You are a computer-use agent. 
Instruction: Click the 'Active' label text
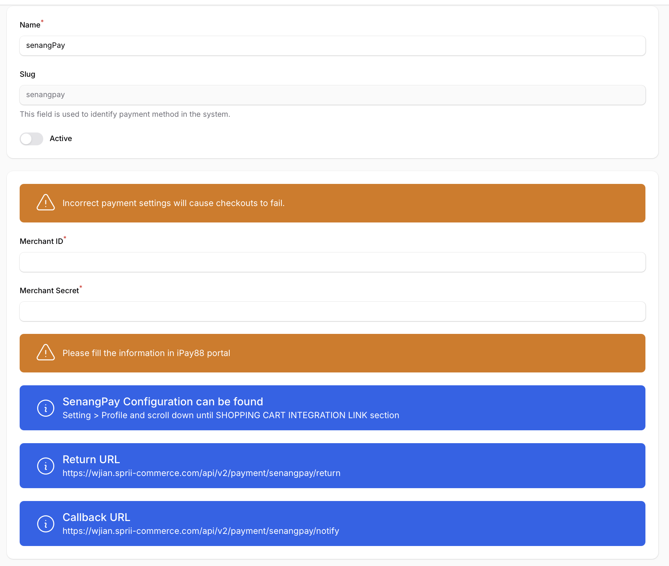[61, 139]
